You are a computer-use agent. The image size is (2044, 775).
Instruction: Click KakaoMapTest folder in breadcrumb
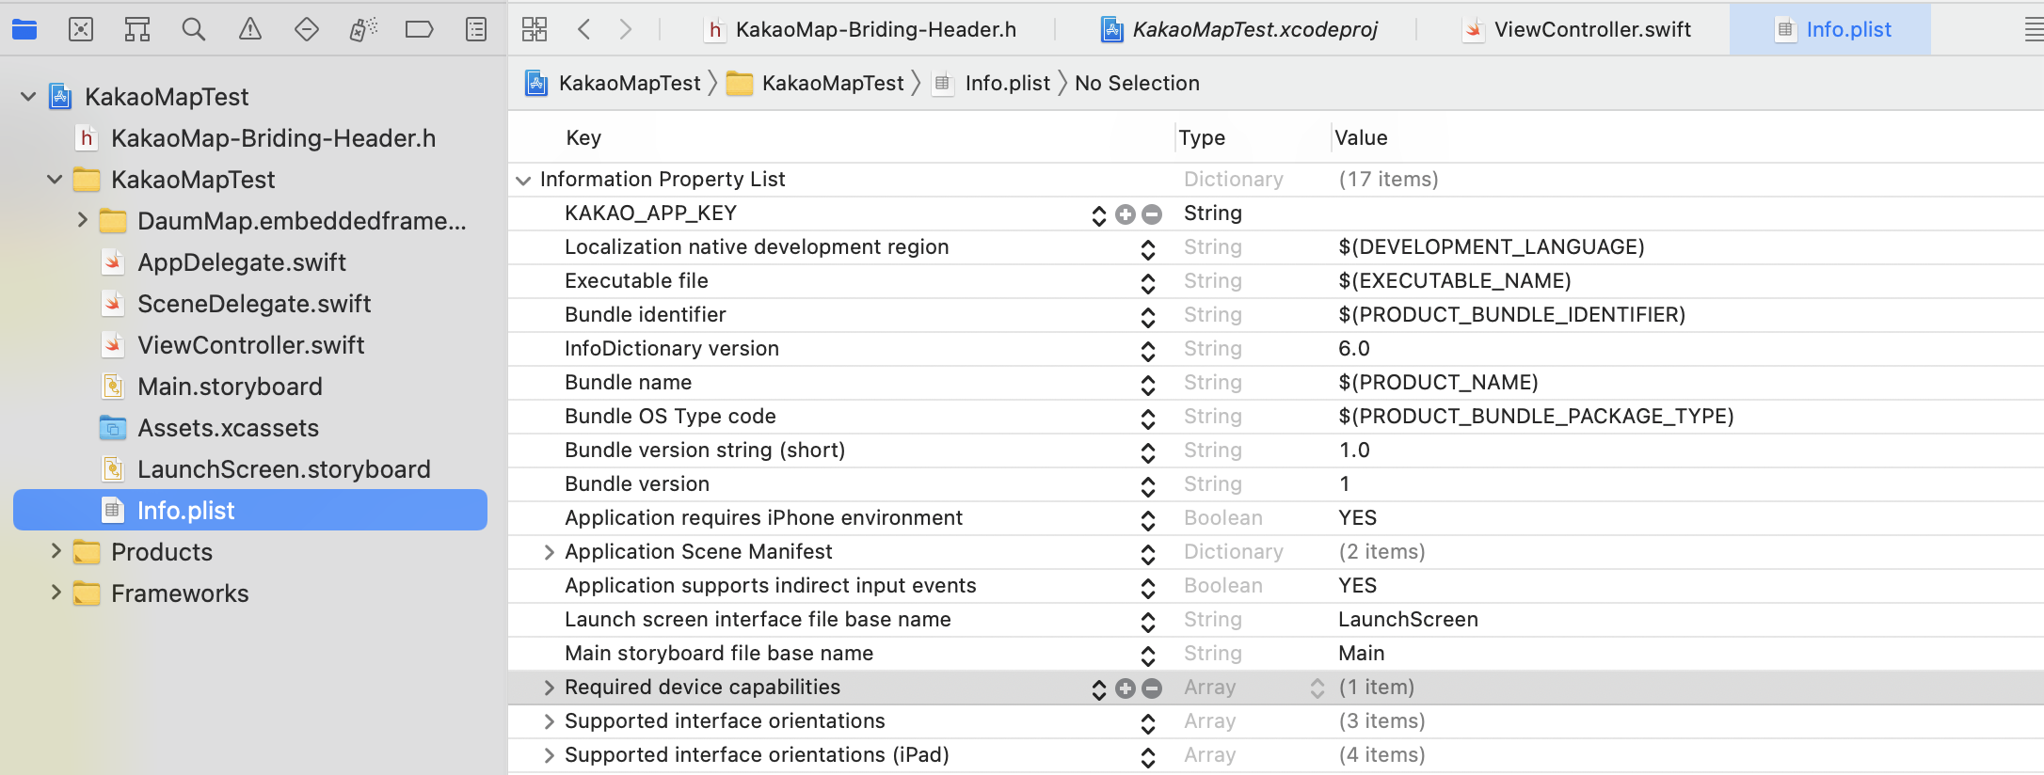[x=833, y=84]
